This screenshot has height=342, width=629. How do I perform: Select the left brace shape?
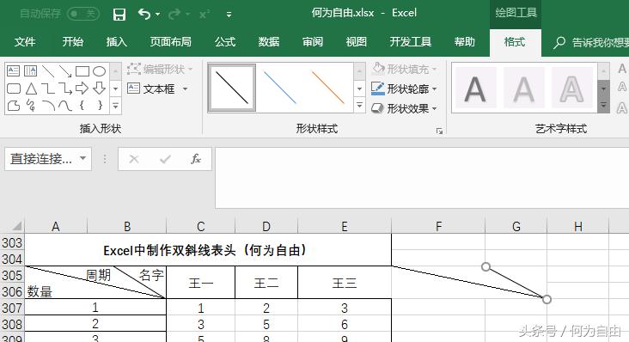click(x=82, y=106)
